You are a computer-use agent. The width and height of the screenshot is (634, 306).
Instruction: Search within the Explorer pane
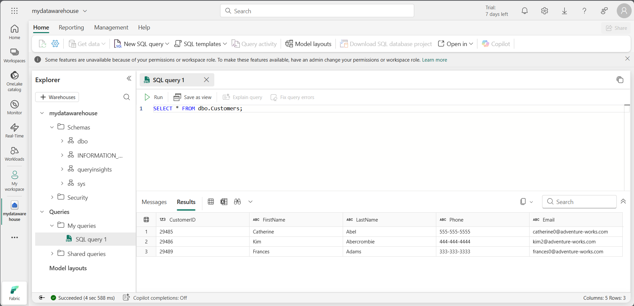(126, 97)
